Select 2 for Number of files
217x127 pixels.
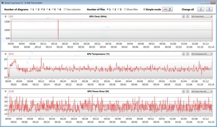pos(113,9)
